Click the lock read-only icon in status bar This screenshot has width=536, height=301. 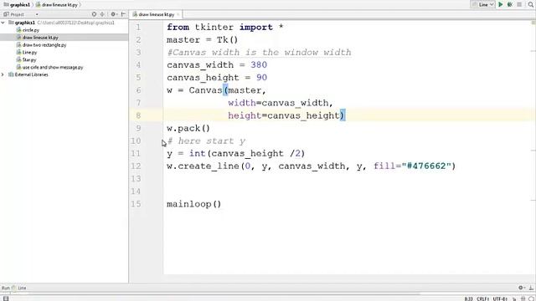[x=513, y=299]
